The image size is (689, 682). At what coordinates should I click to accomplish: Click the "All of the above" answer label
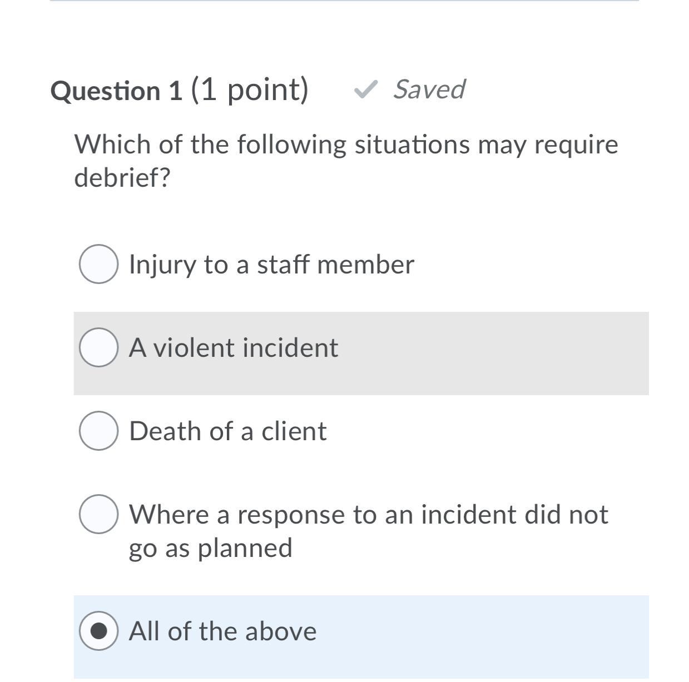coord(222,631)
